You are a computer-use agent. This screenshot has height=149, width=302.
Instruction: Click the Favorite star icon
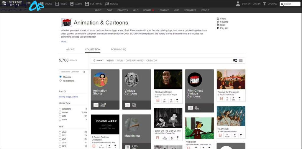[x=218, y=22]
